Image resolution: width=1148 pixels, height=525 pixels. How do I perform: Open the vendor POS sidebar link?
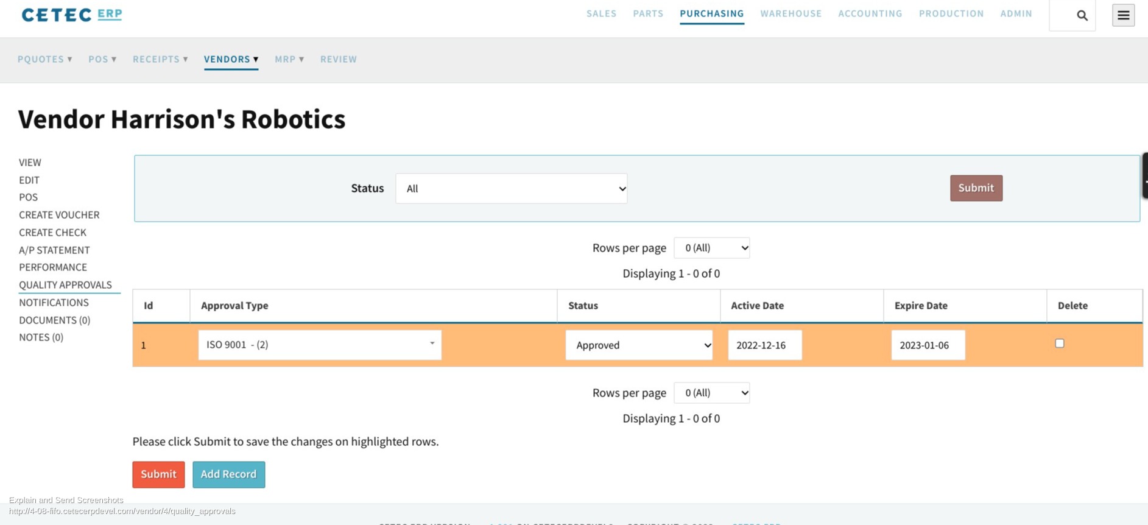tap(28, 197)
